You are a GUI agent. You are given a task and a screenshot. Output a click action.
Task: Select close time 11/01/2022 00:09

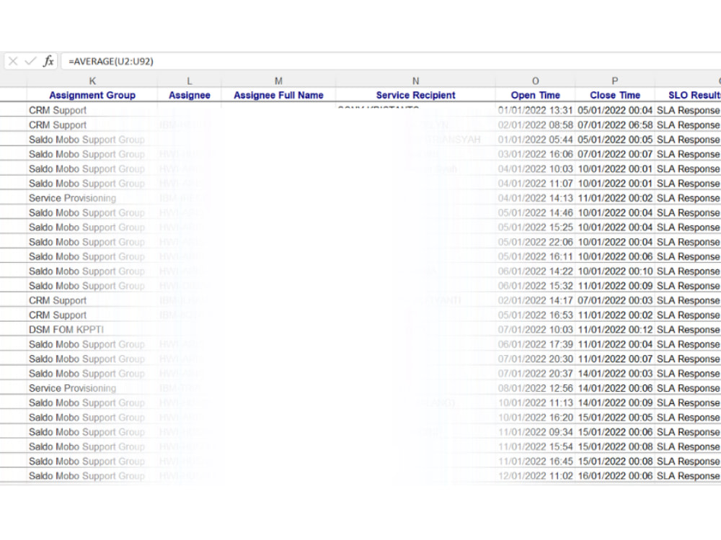pyautogui.click(x=615, y=286)
